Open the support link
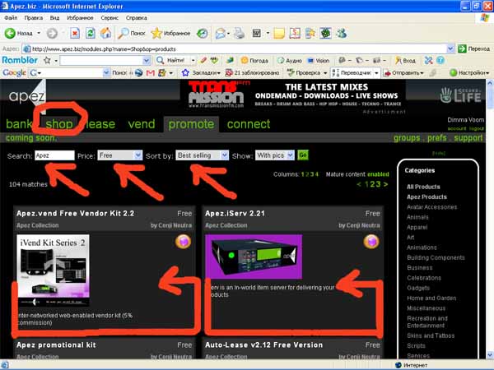This screenshot has height=370, width=494. click(x=468, y=138)
